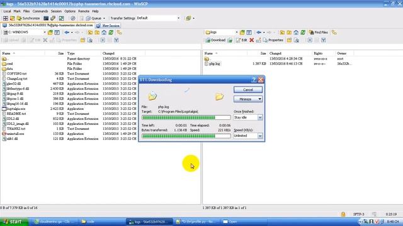The image size is (403, 226).
Task: Click the New Session tab
Action: tap(108, 26)
